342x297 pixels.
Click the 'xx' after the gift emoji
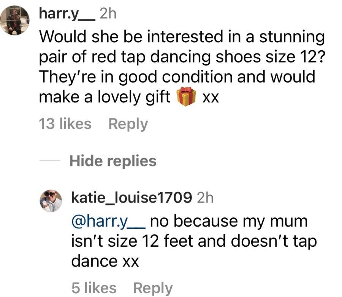point(211,98)
